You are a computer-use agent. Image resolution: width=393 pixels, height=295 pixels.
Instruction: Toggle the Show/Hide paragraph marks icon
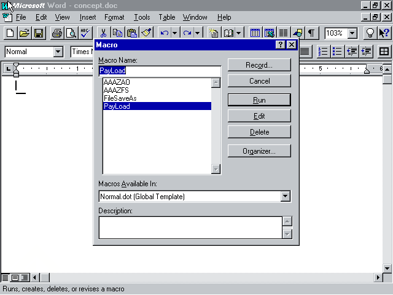(x=311, y=33)
